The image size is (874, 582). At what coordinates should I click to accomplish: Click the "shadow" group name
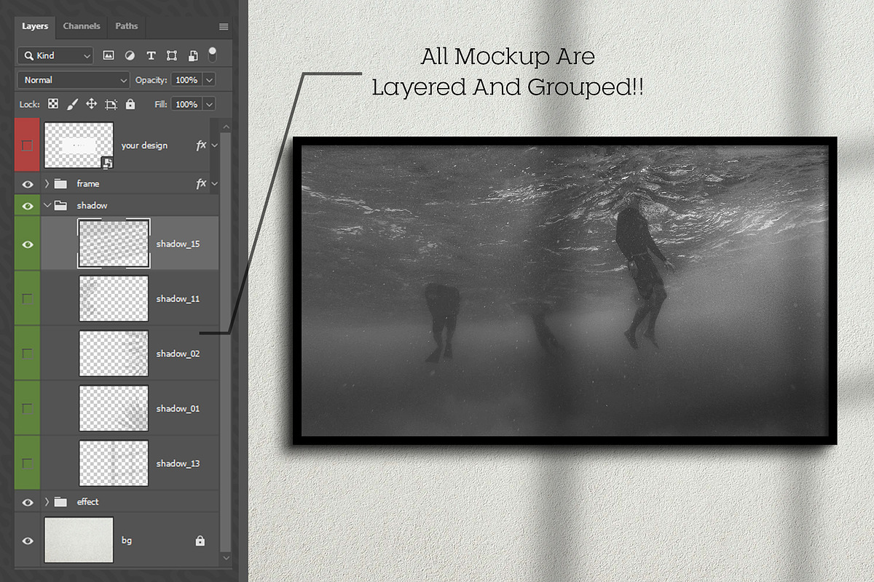click(x=92, y=206)
